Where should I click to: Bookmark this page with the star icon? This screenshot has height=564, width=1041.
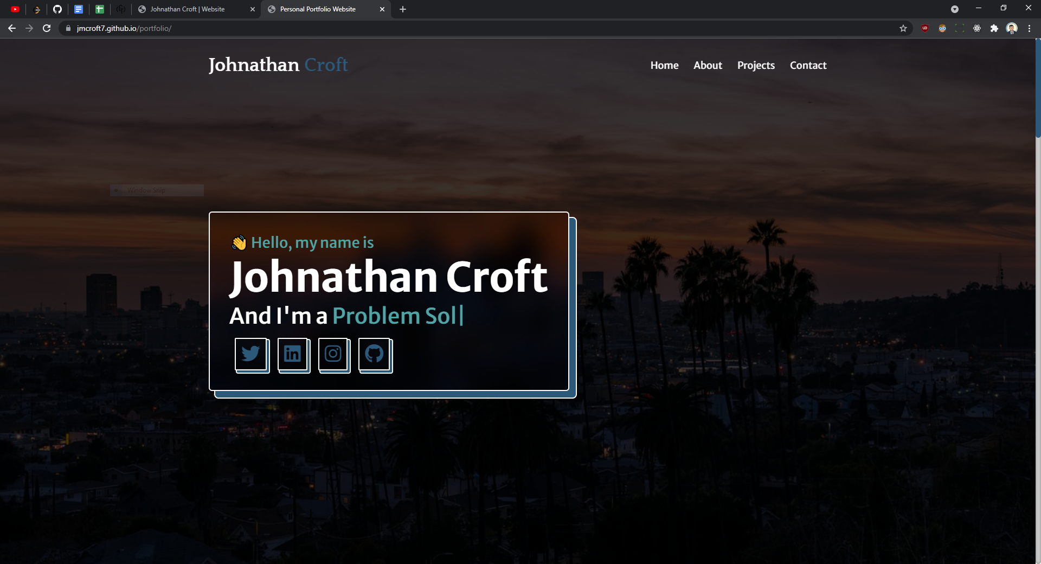click(x=903, y=28)
